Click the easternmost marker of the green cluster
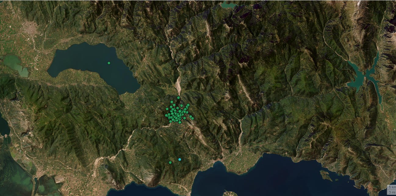 coord(193,118)
